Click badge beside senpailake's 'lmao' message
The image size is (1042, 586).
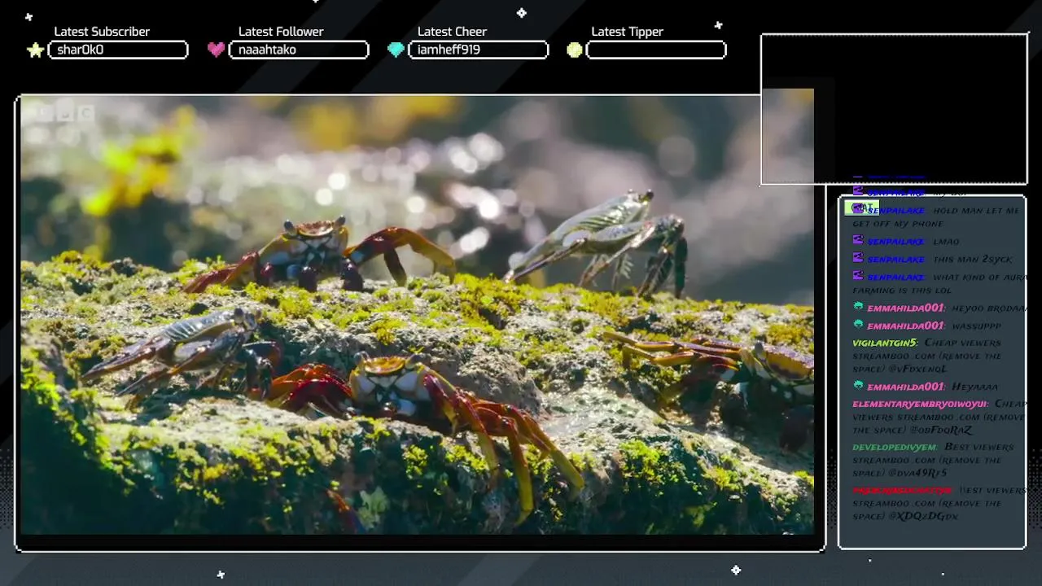point(858,240)
